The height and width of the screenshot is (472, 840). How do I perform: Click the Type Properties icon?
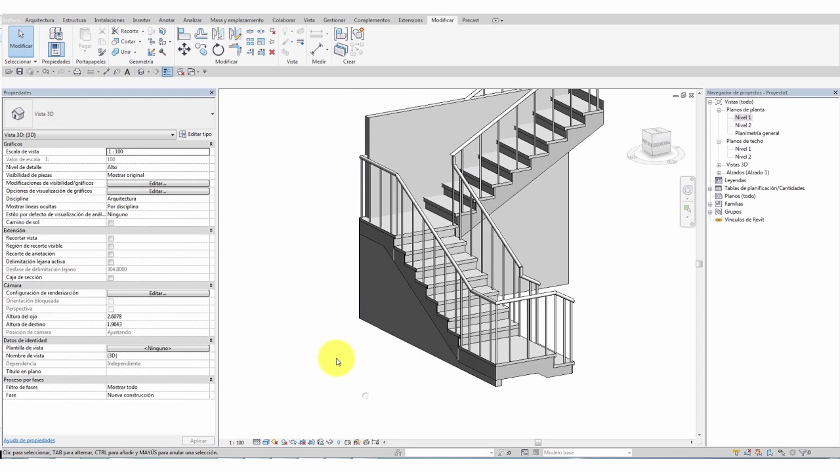point(56,33)
